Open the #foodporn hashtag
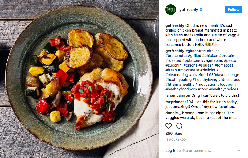Image resolution: width=248 pixels, height=158 pixels. pyautogui.click(x=226, y=84)
